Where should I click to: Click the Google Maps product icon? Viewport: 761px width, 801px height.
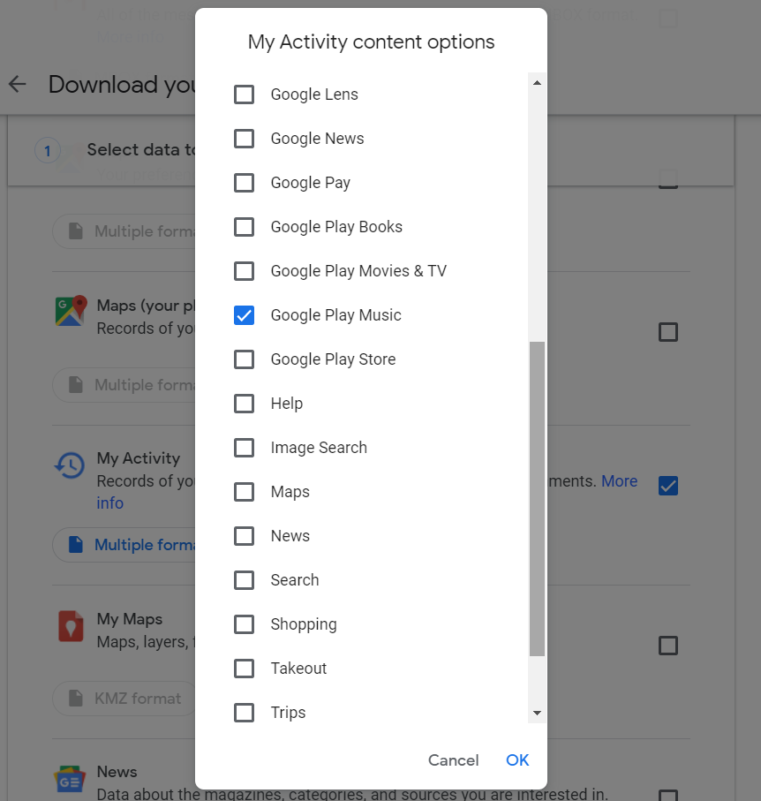point(71,311)
